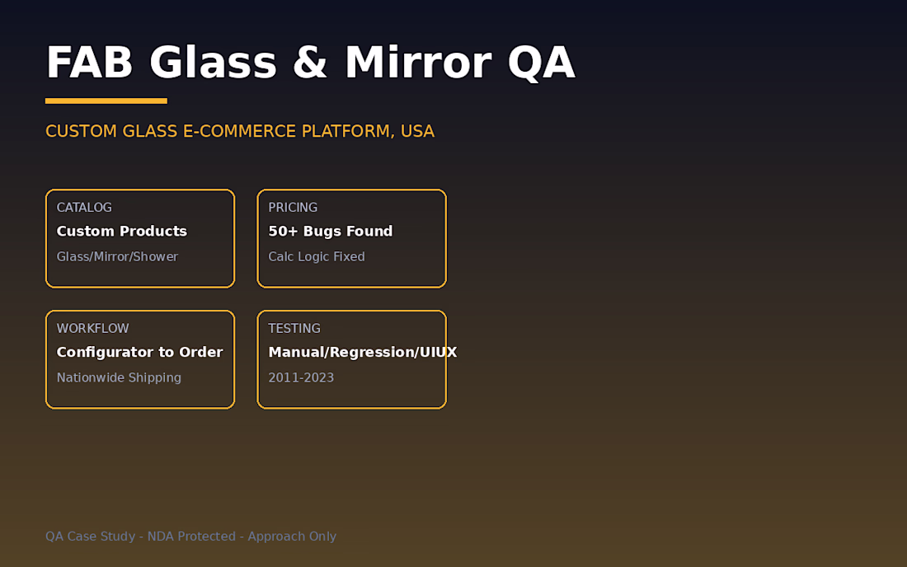Screen dimensions: 907x567
Task: Open the Pricing card
Action: click(x=352, y=238)
